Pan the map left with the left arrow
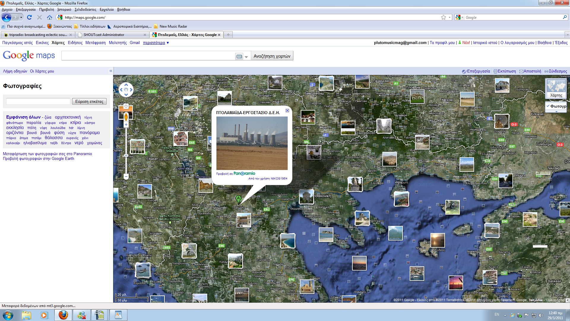Screen dimensions: 570x321 [x=121, y=89]
